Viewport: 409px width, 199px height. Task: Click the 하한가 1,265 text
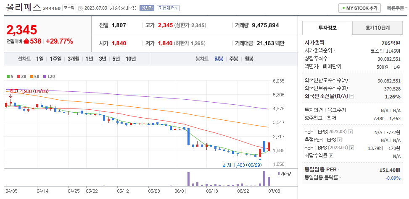click(190, 43)
